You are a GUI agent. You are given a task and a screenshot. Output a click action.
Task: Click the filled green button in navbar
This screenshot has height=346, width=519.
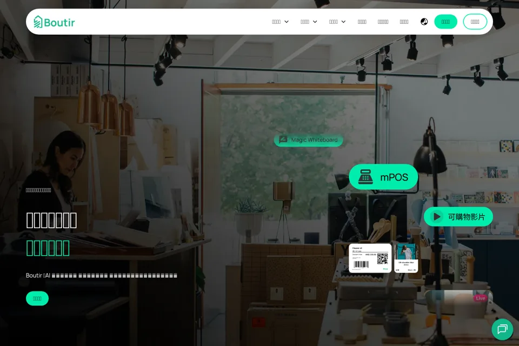[x=445, y=22]
